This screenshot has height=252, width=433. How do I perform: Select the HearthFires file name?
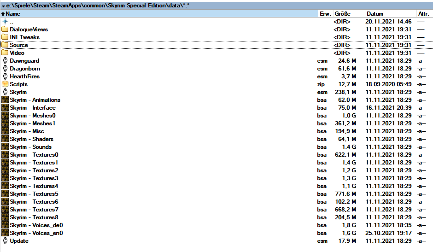click(x=24, y=76)
